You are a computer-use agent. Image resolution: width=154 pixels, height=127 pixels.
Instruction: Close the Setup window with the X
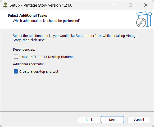tap(146, 5)
